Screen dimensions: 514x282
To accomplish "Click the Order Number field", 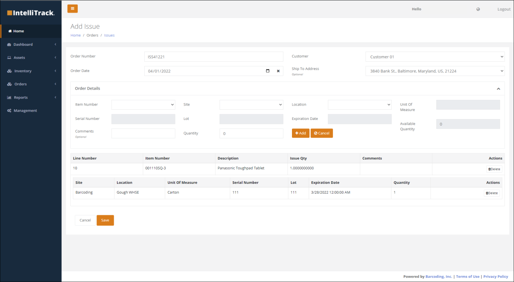I will (x=214, y=57).
